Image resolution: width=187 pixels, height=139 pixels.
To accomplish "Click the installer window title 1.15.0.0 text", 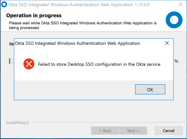I will pos(79,5).
